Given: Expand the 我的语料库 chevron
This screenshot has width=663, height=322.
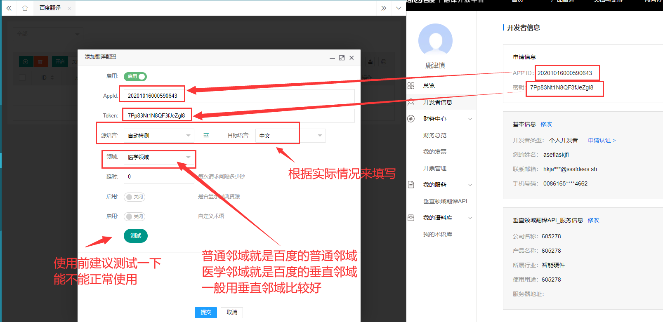Looking at the screenshot, I should pos(470,218).
